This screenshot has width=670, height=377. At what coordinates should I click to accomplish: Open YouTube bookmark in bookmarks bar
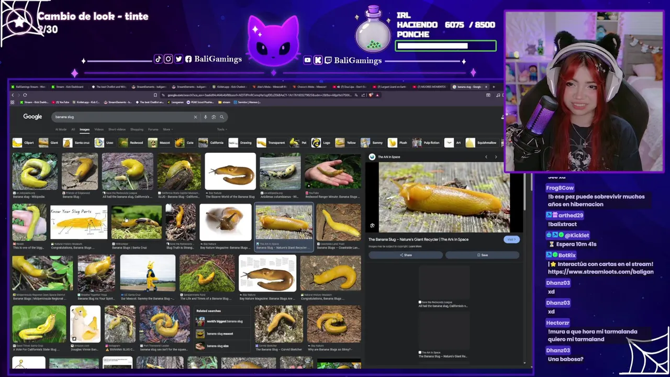[61, 102]
